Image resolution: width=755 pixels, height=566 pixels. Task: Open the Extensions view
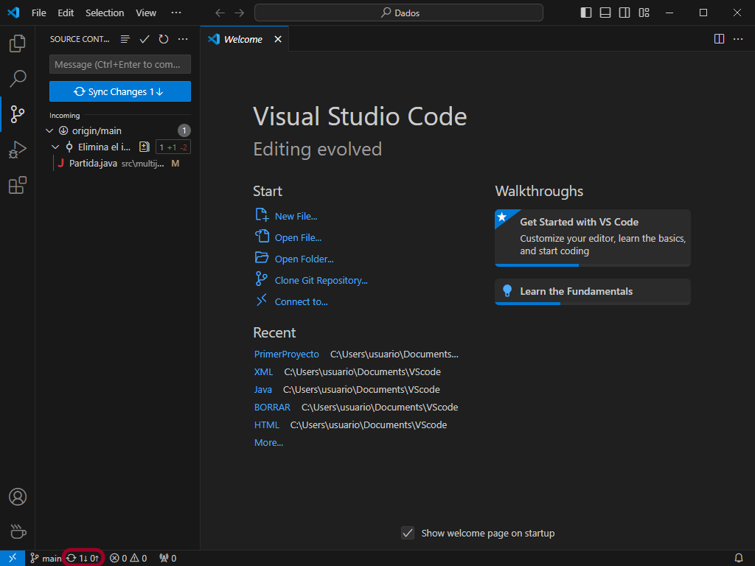(x=18, y=185)
